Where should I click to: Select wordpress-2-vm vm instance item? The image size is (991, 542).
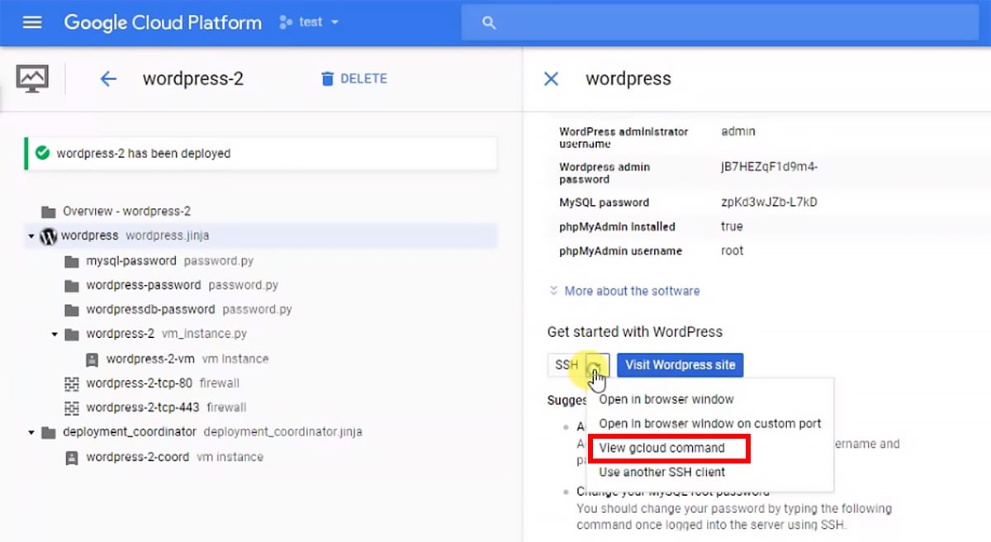(187, 359)
